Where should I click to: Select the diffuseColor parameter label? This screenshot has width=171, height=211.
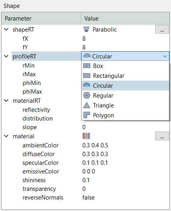click(x=38, y=154)
